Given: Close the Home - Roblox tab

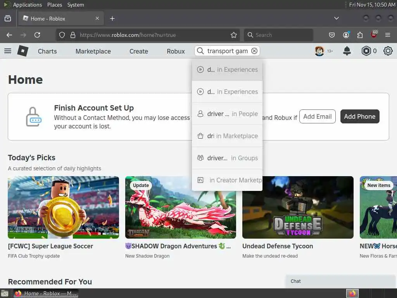Looking at the screenshot, I should [x=97, y=18].
